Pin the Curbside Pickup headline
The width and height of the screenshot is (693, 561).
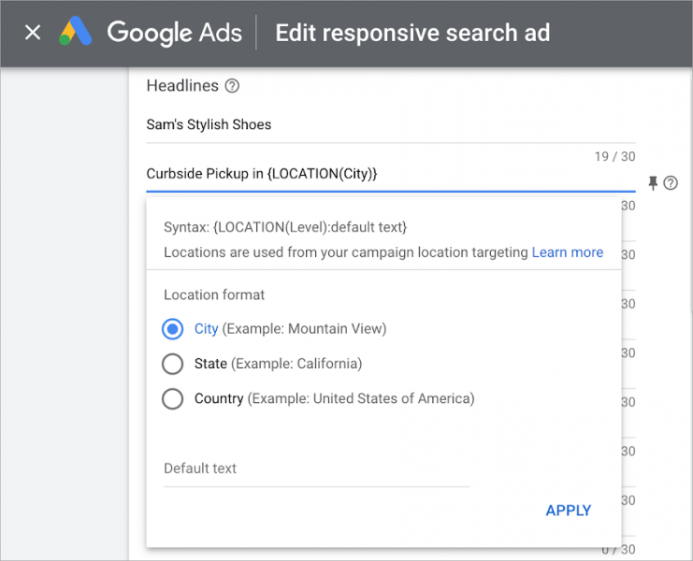tap(653, 182)
